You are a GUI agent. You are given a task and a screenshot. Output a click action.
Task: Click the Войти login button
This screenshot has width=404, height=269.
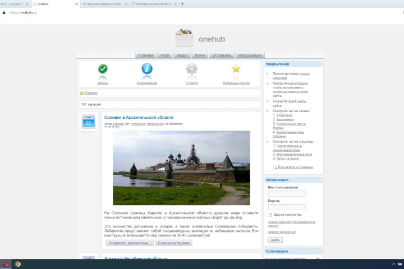click(x=275, y=240)
